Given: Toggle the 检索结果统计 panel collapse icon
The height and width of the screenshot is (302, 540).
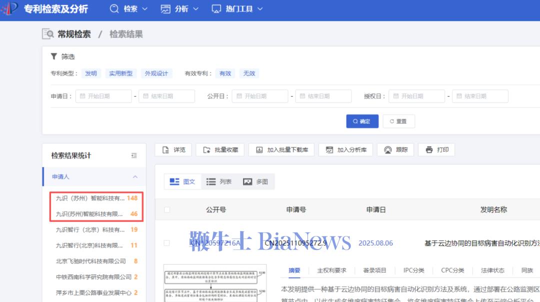Looking at the screenshot, I should pyautogui.click(x=134, y=155).
